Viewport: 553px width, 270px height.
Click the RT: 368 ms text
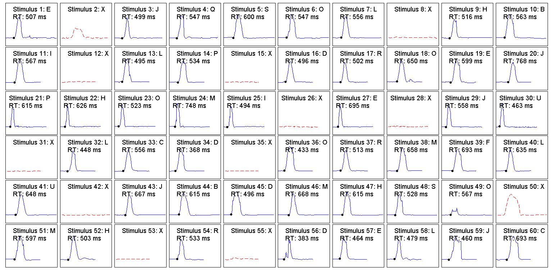[x=193, y=150]
